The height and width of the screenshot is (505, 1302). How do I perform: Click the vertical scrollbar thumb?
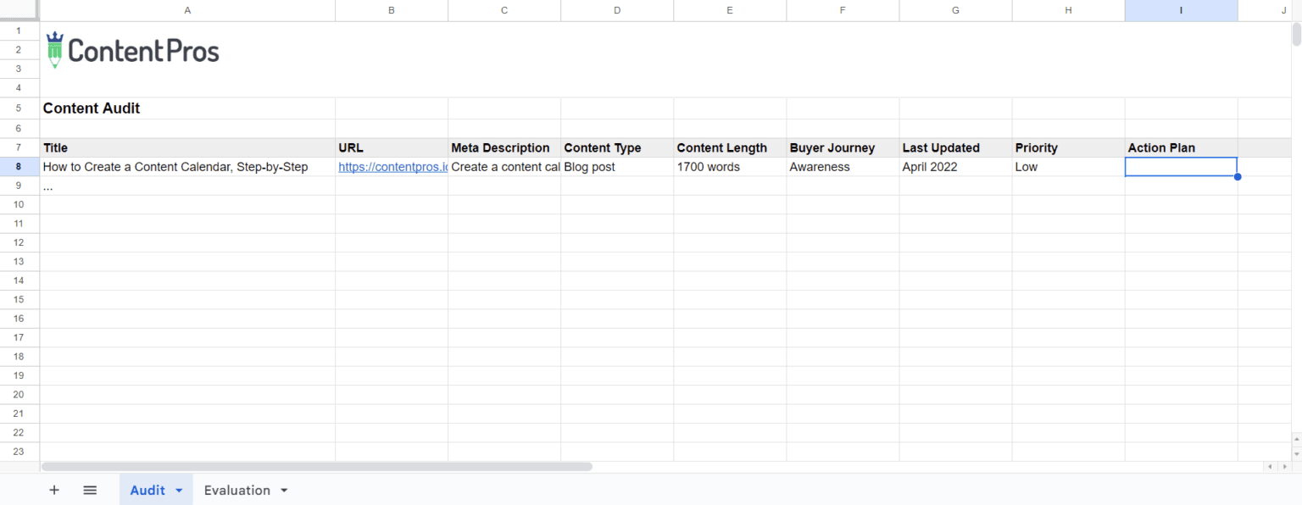[x=1296, y=34]
